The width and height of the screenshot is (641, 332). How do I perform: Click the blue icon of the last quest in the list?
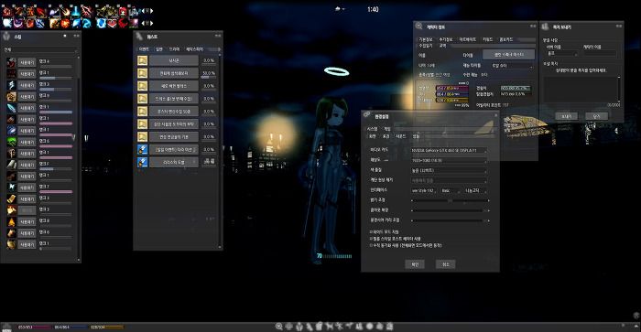tap(142, 162)
